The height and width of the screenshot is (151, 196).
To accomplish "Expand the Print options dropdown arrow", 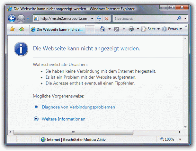I will tap(138, 29).
